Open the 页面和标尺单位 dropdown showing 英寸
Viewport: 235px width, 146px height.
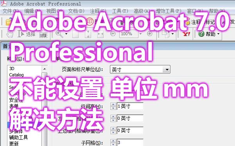(140, 69)
